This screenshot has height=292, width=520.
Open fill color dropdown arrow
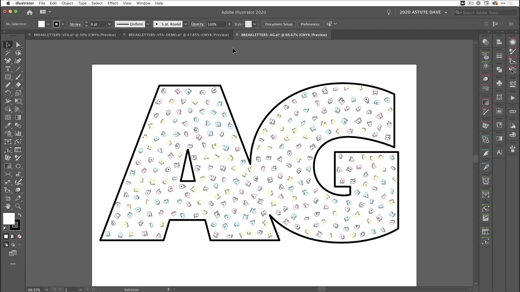click(x=48, y=24)
